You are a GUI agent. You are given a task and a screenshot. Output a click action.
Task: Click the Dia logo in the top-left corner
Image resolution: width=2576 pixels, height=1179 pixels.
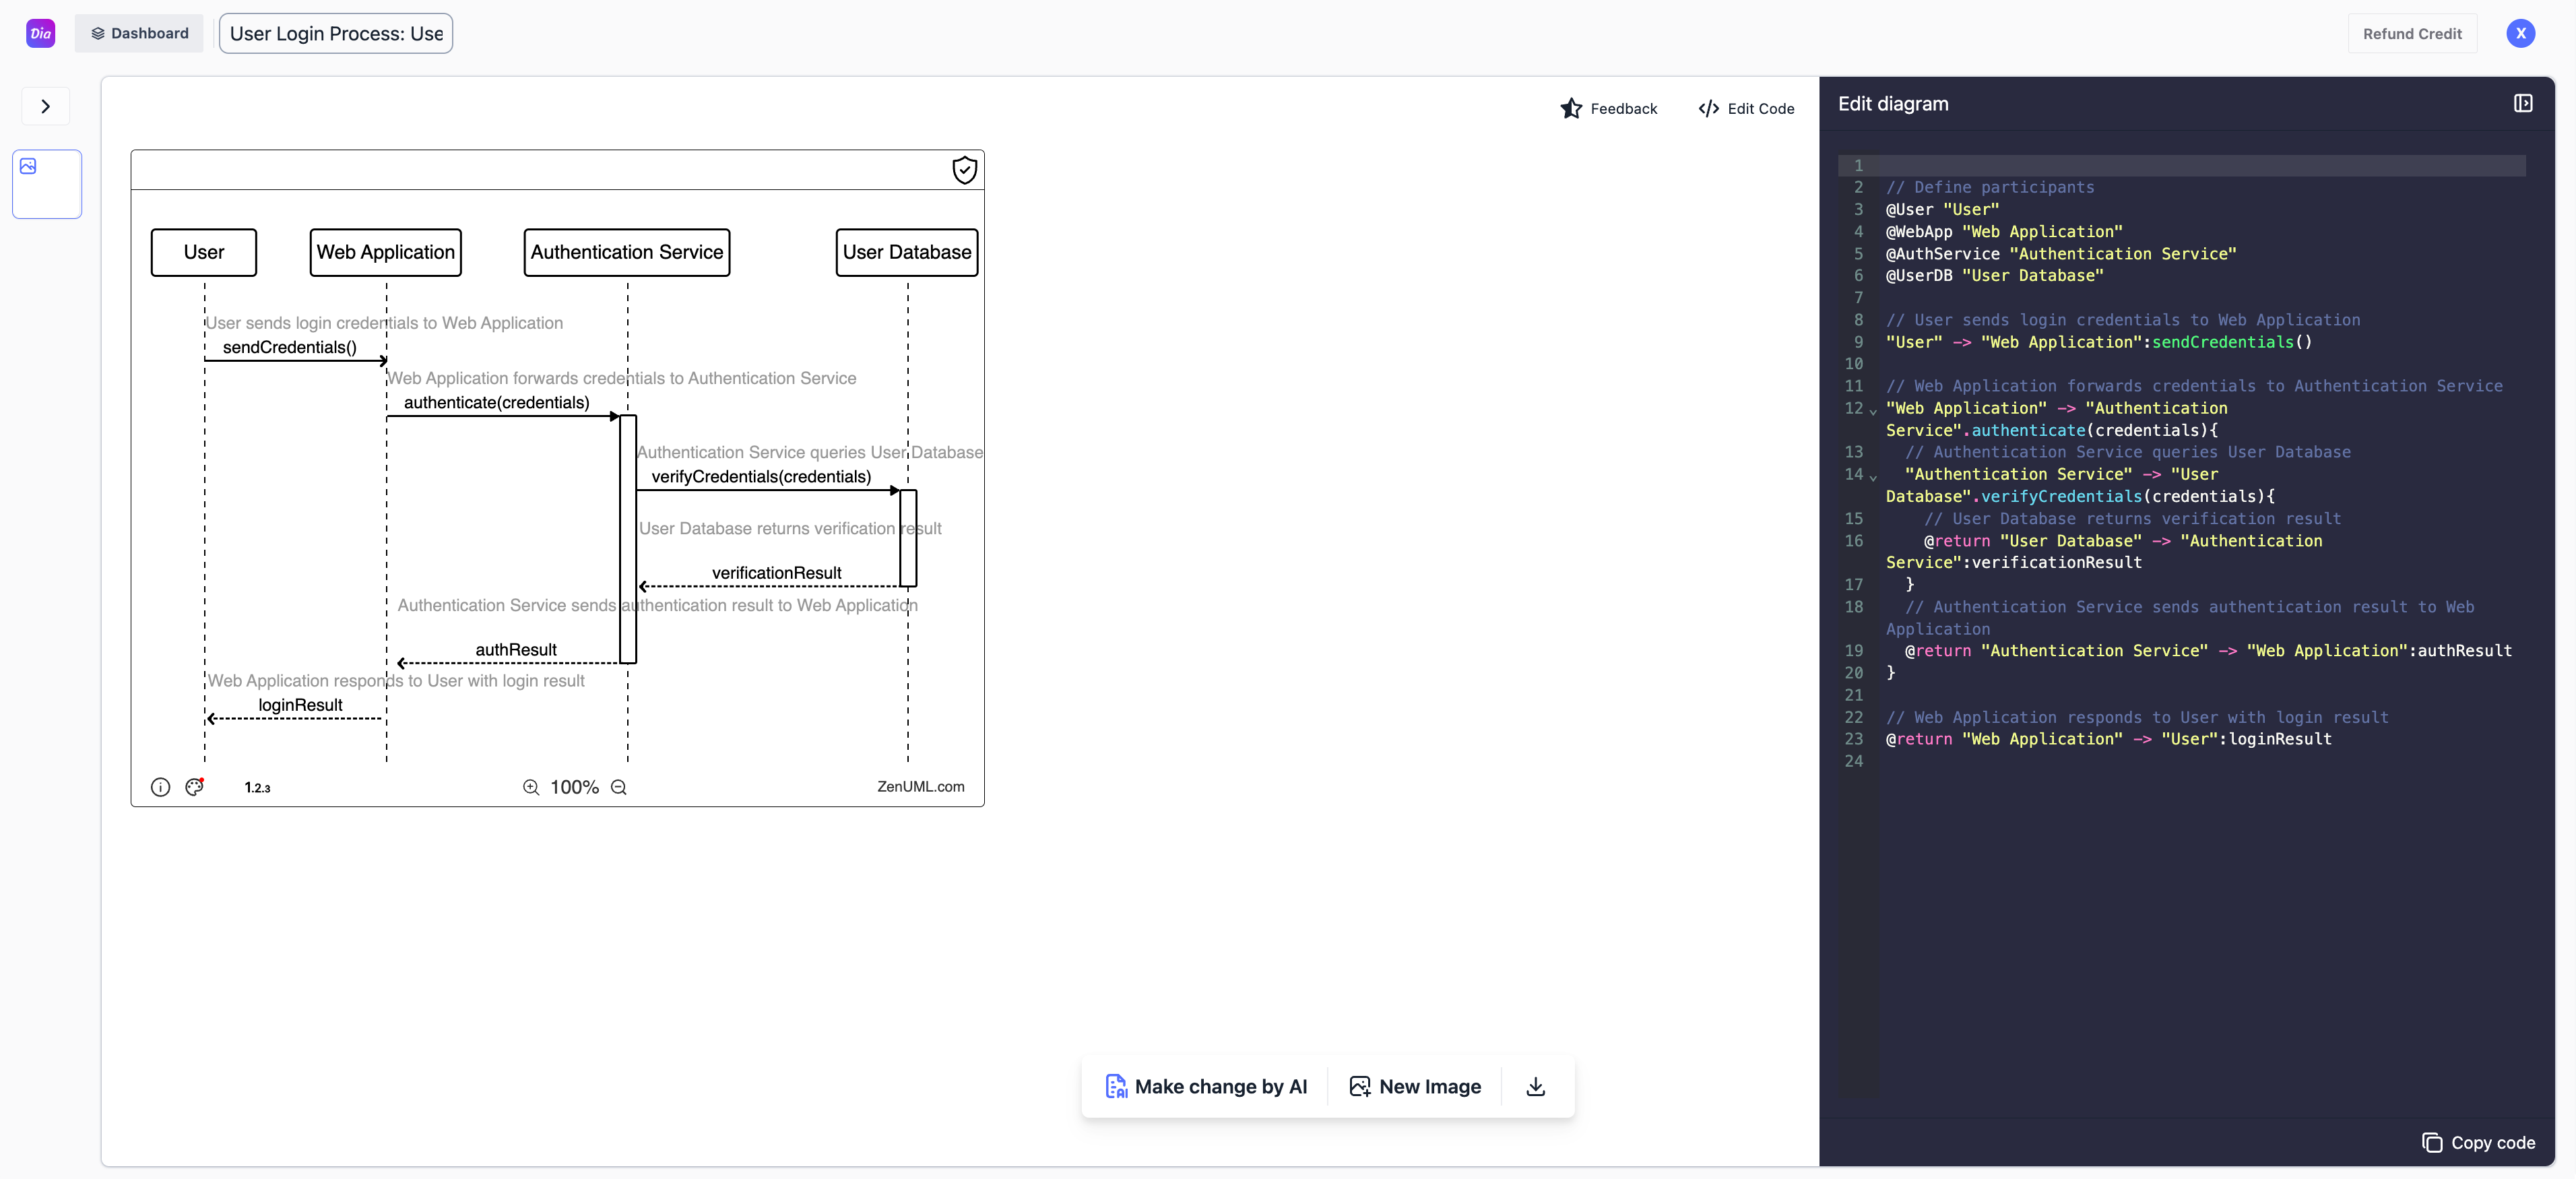pos(40,33)
